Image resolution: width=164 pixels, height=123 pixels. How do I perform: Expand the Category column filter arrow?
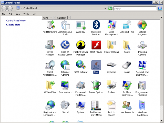pyautogui.click(x=69, y=18)
